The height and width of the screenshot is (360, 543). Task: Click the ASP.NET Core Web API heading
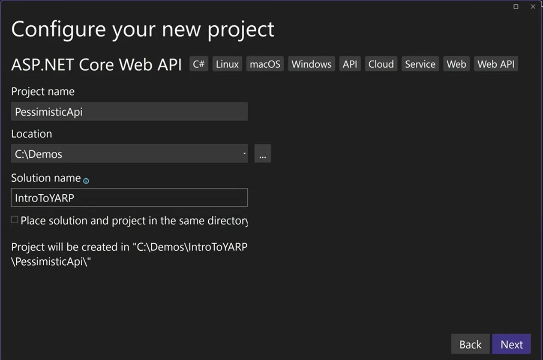[x=96, y=65]
